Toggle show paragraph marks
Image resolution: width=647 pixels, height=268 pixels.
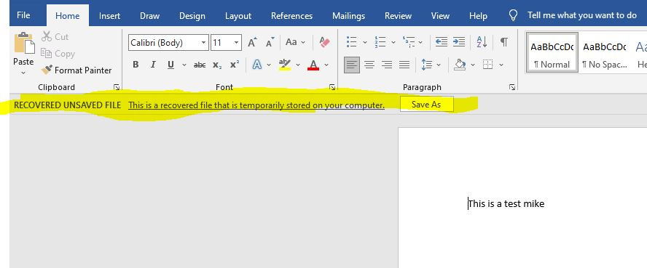tap(503, 42)
